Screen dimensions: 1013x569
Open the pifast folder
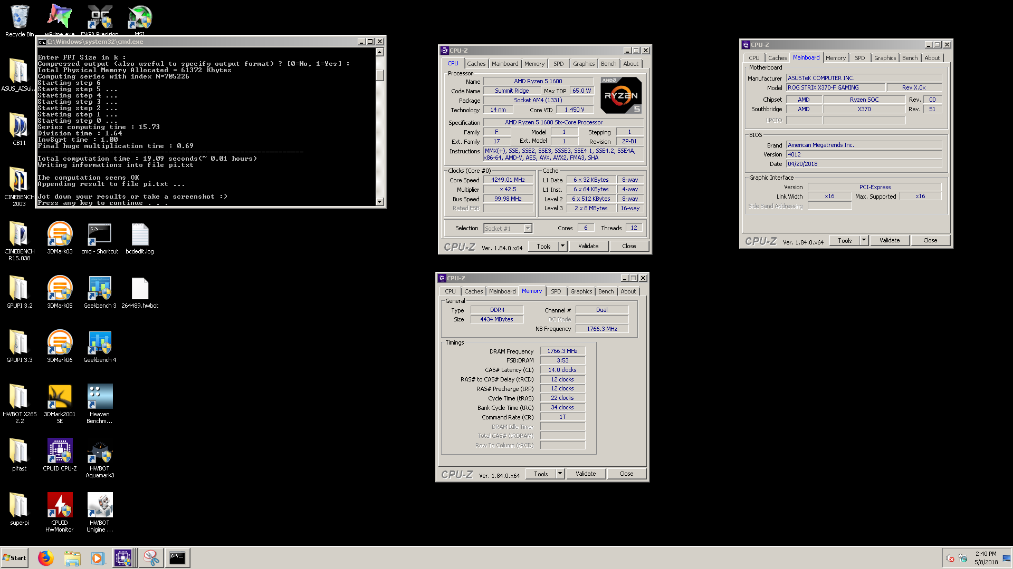click(x=19, y=455)
